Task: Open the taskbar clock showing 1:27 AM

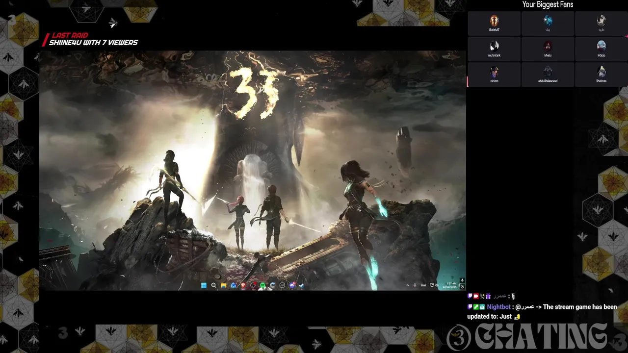Action: click(450, 285)
